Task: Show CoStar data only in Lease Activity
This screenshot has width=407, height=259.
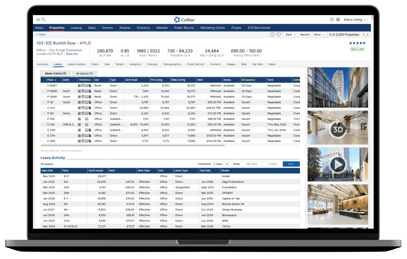Action: pyautogui.click(x=272, y=164)
